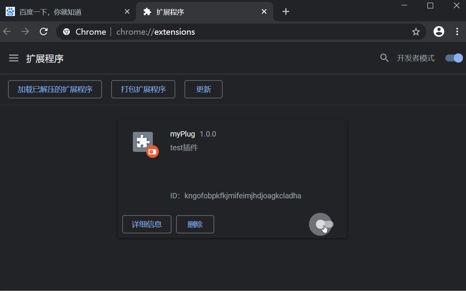Reload the extensions page
The image size is (466, 291).
[44, 32]
